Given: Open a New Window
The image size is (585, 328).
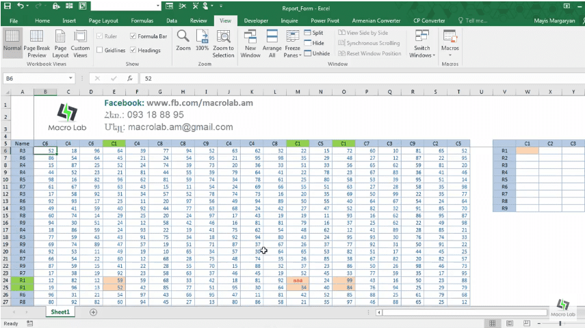Looking at the screenshot, I should (250, 44).
